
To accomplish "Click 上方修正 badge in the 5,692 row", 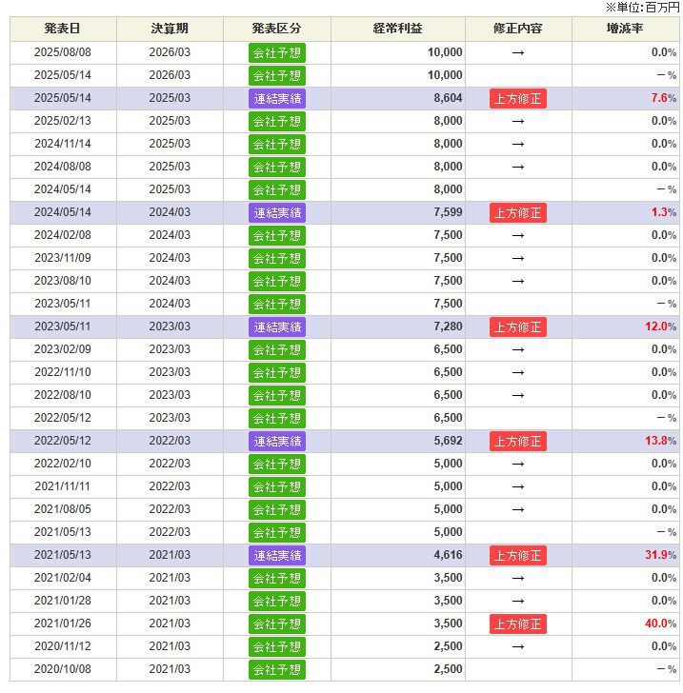I will click(x=518, y=442).
